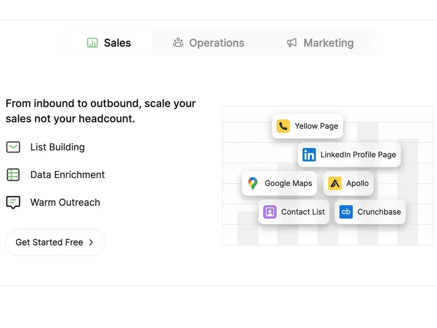437x328 pixels.
Task: Click the Yellow Page phone icon
Action: (283, 126)
